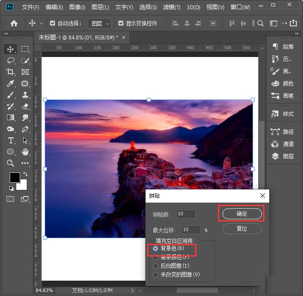Image resolution: width=303 pixels, height=296 pixels.
Task: Open the 段落 panel
Action: pyautogui.click(x=282, y=47)
